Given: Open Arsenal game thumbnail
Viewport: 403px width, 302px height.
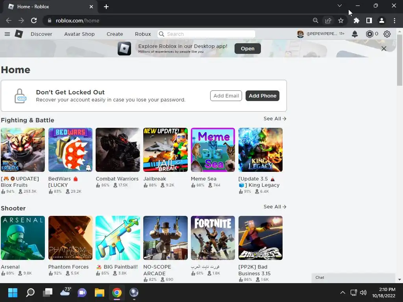Looking at the screenshot, I should (23, 238).
